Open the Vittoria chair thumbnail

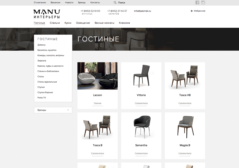(141, 76)
